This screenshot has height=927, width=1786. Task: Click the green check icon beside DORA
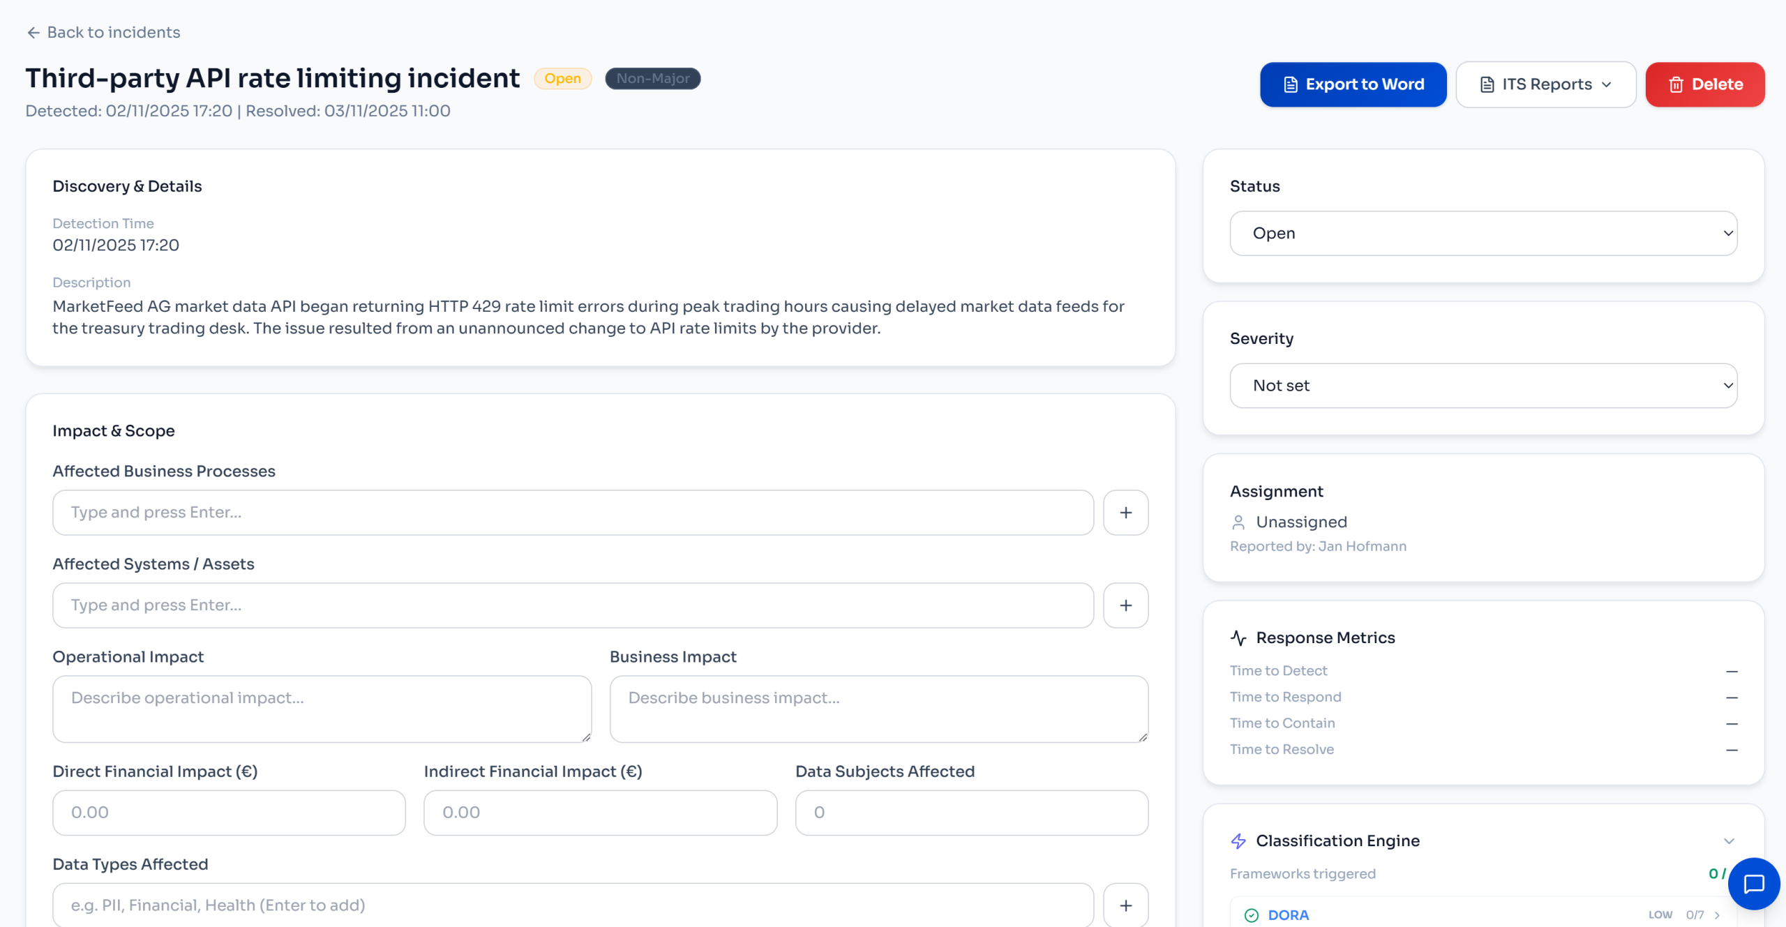tap(1253, 914)
